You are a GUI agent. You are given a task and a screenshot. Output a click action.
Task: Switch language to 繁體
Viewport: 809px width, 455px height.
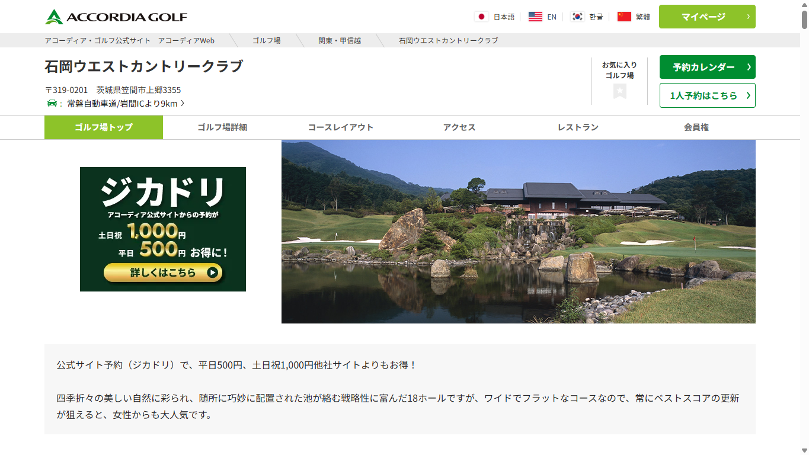tap(643, 17)
